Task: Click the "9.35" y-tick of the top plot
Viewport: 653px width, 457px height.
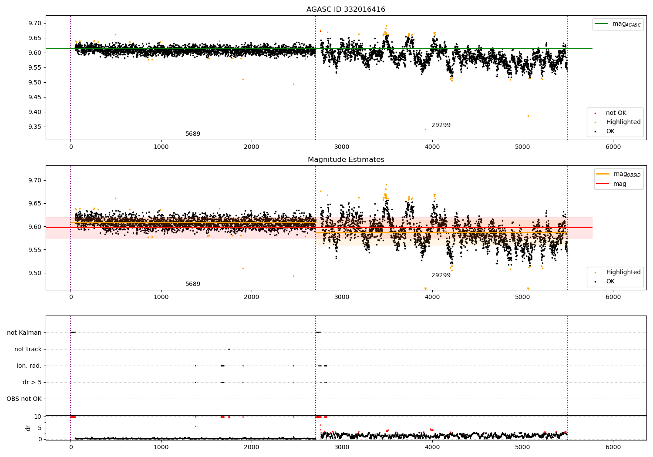Action: 34,127
